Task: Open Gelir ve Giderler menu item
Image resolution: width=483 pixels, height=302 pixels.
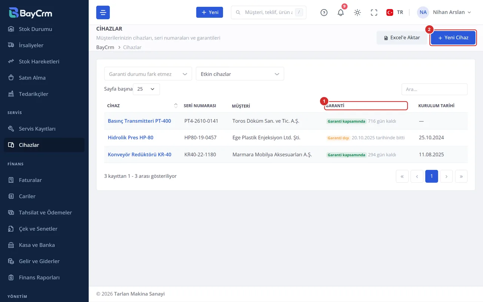Action: 44,261
